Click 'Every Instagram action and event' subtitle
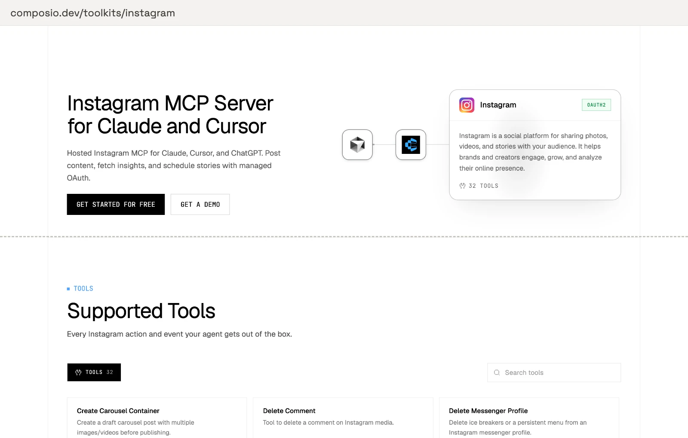 click(x=179, y=334)
